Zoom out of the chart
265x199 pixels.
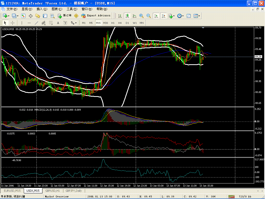tap(149, 16)
